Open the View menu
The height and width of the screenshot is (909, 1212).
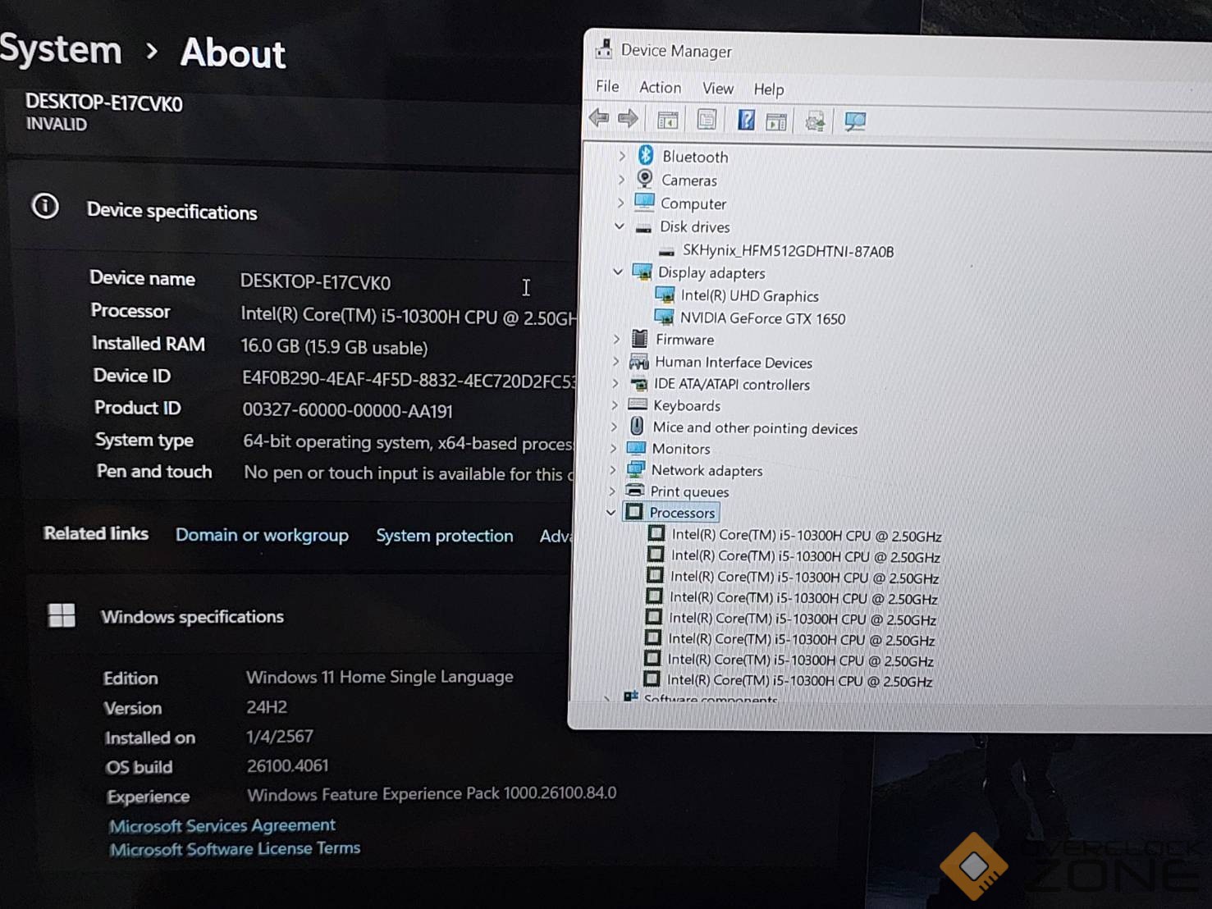point(717,89)
